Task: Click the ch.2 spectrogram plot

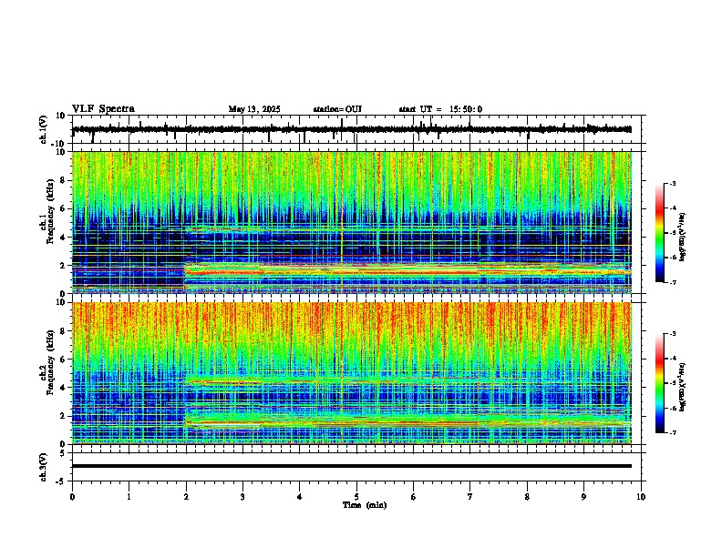Action: (352, 373)
